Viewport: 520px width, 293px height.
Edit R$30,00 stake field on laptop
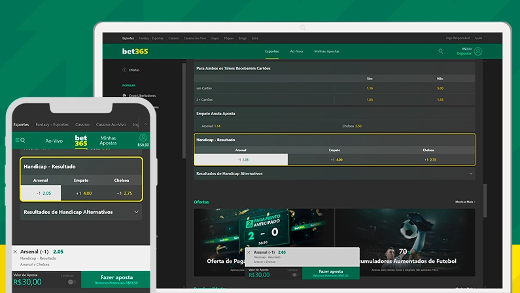259,275
